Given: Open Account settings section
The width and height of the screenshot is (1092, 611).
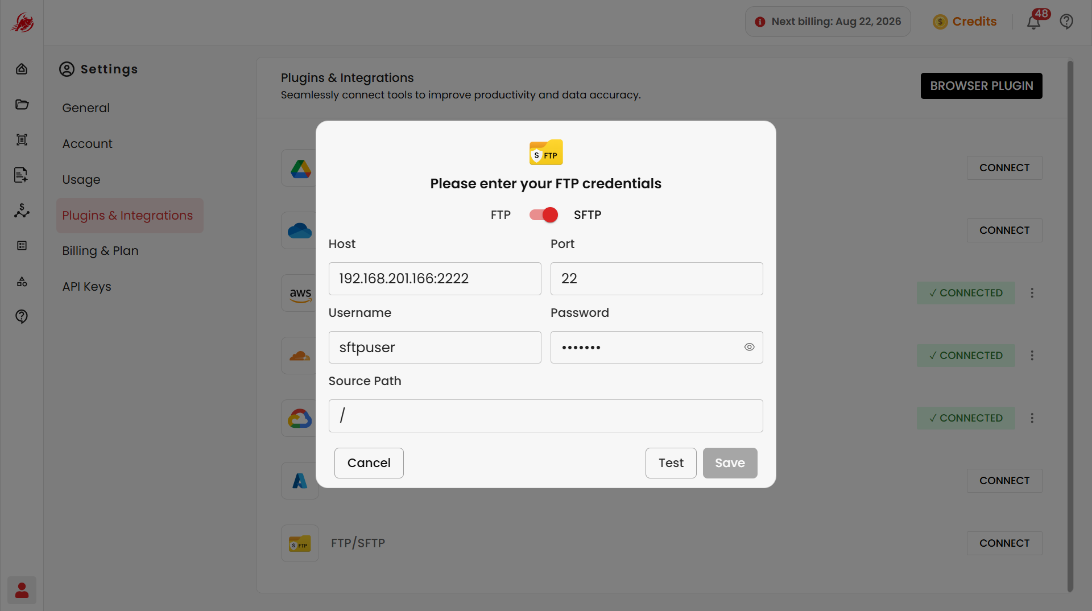Looking at the screenshot, I should click(x=88, y=143).
